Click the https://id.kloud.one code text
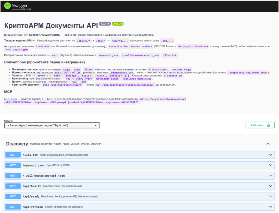The image size is (279, 213). [193, 46]
